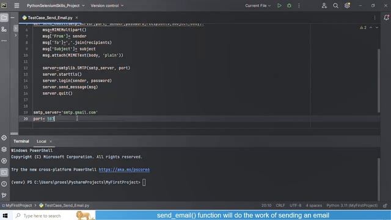Open Current File run configuration dropdown
The image size is (391, 220).
point(258,5)
